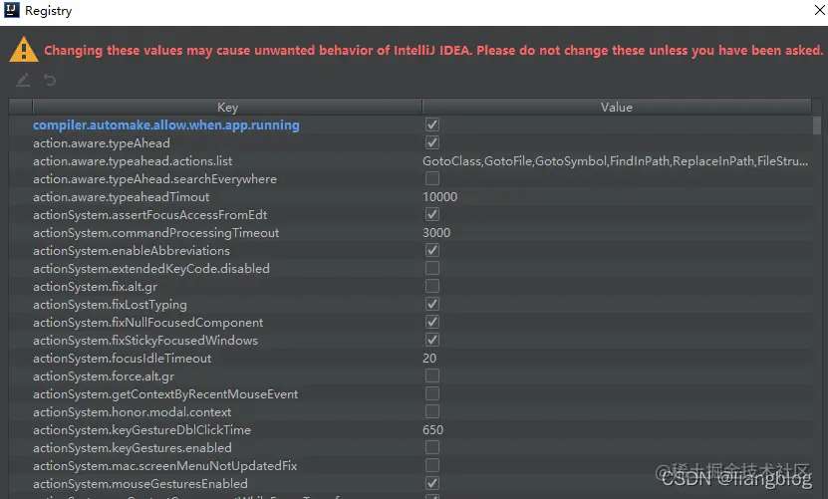Select the compiler.automake.allow.when.app.running key
The image size is (828, 499).
pyautogui.click(x=165, y=125)
